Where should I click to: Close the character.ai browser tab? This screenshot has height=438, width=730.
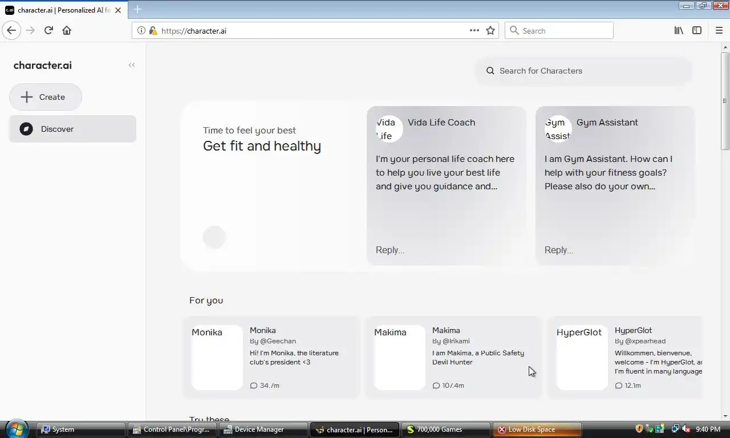point(118,10)
